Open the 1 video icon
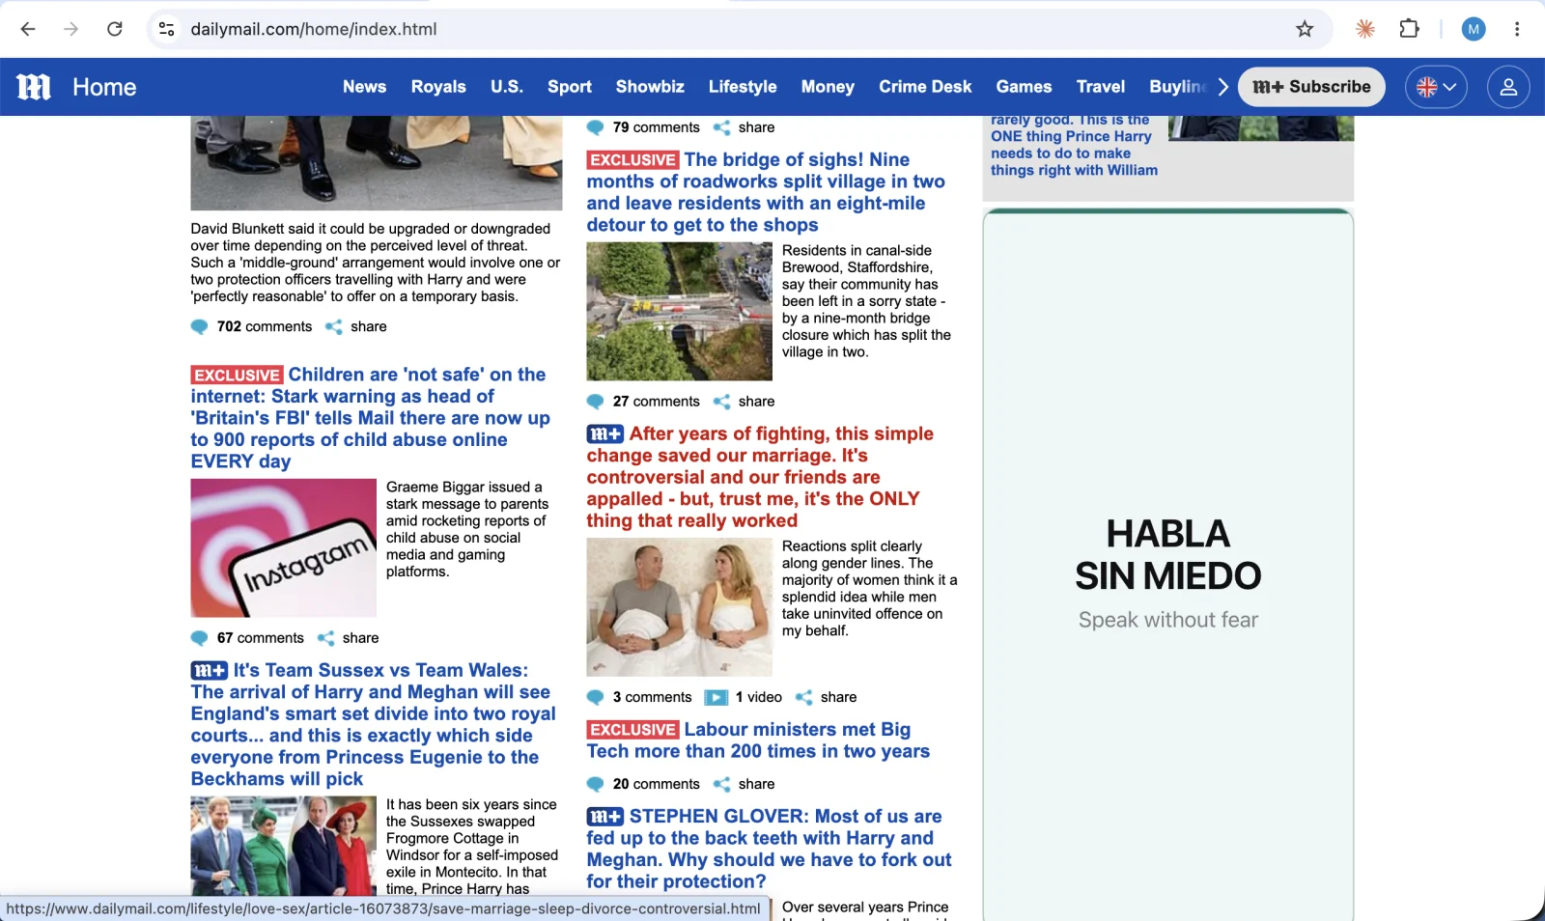 (x=716, y=697)
